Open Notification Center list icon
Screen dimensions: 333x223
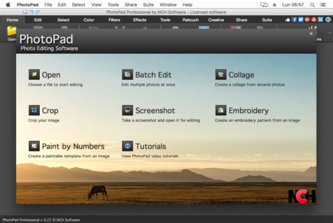click(x=323, y=5)
